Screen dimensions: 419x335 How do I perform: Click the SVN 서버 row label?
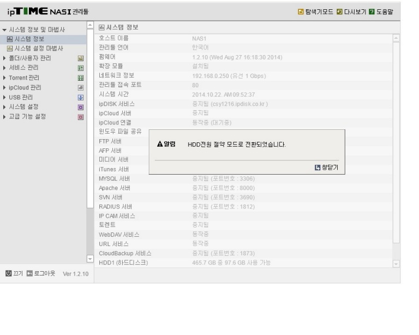(110, 198)
